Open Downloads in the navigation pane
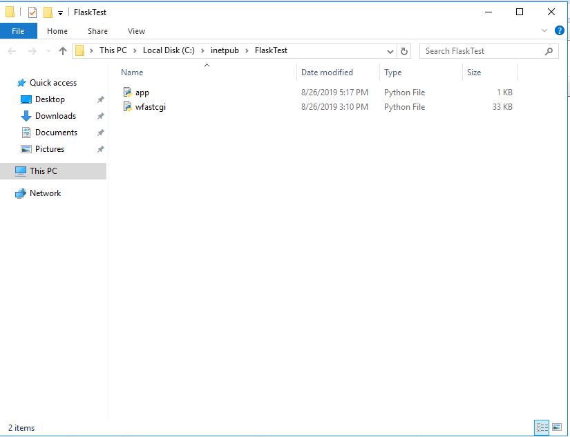 55,116
